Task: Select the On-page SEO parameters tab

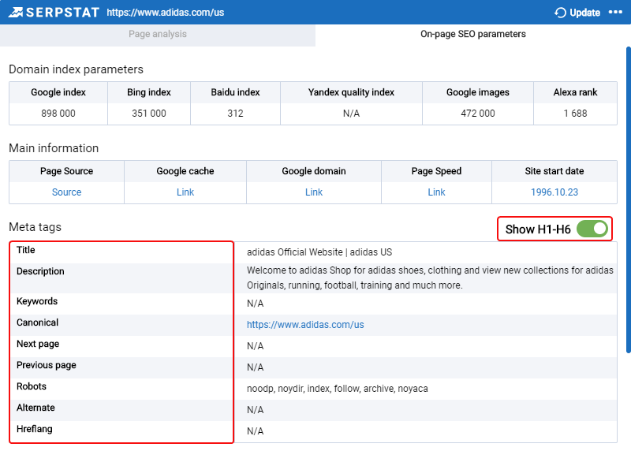Action: point(472,34)
